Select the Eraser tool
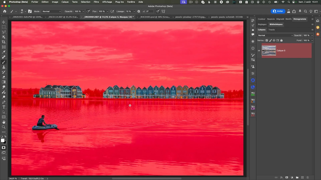Screen dimensions: 321x180 tap(4, 77)
